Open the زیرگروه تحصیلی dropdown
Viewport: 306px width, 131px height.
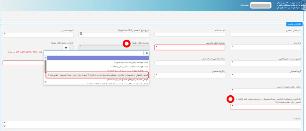click(x=190, y=76)
